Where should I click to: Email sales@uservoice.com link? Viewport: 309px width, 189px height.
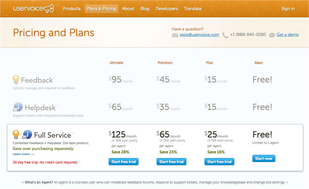(199, 34)
